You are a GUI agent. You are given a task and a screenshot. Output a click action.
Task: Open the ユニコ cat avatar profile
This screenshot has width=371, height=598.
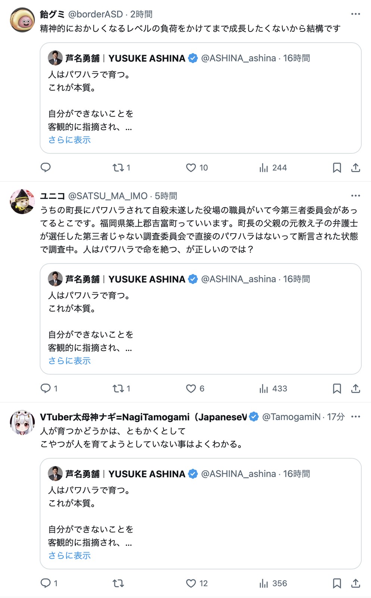22,201
